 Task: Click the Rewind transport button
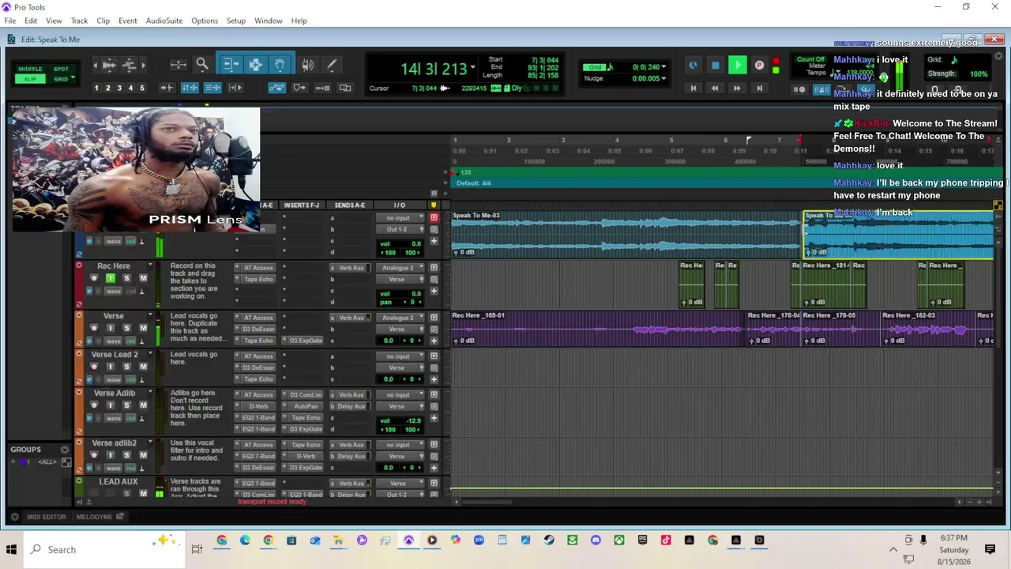tap(715, 89)
